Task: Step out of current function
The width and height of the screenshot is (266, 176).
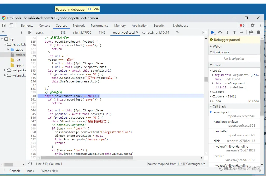Action: pyautogui.click(x=234, y=33)
